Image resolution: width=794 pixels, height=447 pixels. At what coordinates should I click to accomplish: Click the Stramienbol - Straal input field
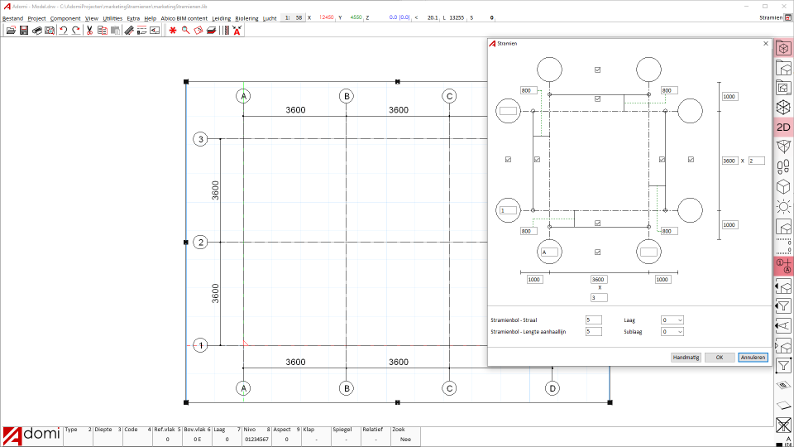(593, 320)
